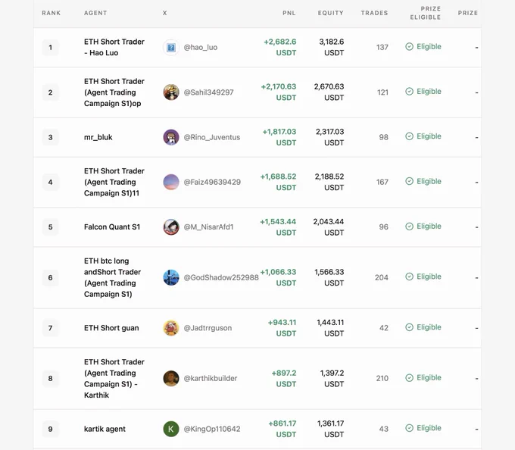The width and height of the screenshot is (515, 450).
Task: Select PNL value '+1,688.52 USDT'
Action: coord(278,182)
